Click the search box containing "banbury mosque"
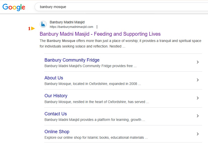This screenshot has width=208, height=146. [x=121, y=7]
